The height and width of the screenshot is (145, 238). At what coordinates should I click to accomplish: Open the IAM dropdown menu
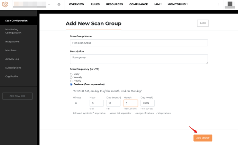click(x=158, y=4)
